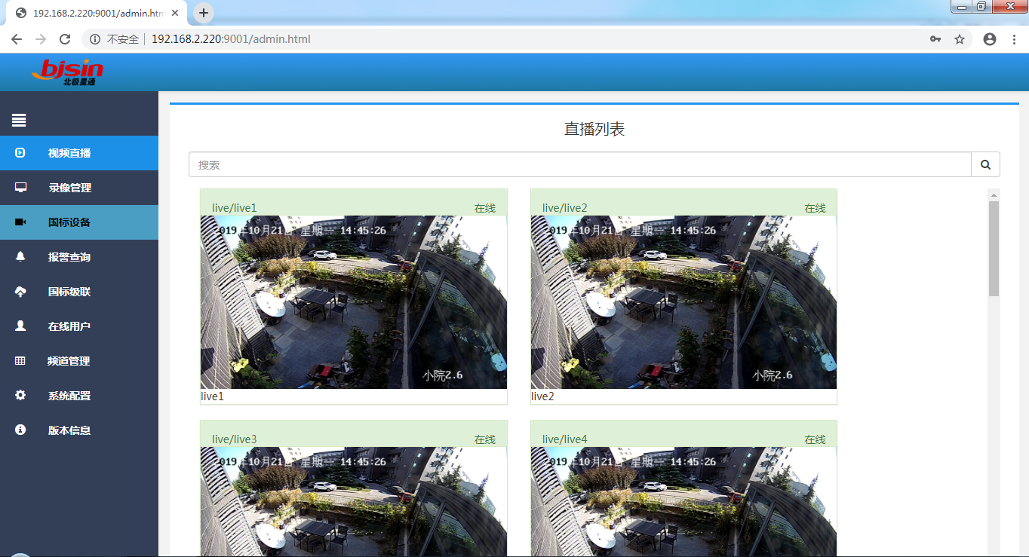Click the 频道管理 table icon
This screenshot has height=557, width=1029.
point(20,361)
